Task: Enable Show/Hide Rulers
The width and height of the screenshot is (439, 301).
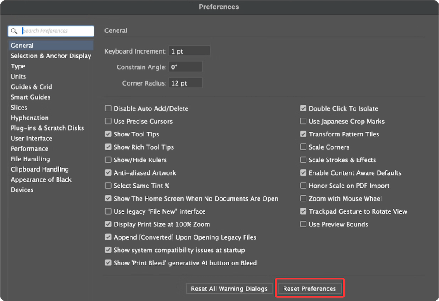Action: 108,160
